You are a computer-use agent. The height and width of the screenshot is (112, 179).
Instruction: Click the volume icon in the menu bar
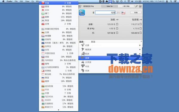tap(132, 1)
